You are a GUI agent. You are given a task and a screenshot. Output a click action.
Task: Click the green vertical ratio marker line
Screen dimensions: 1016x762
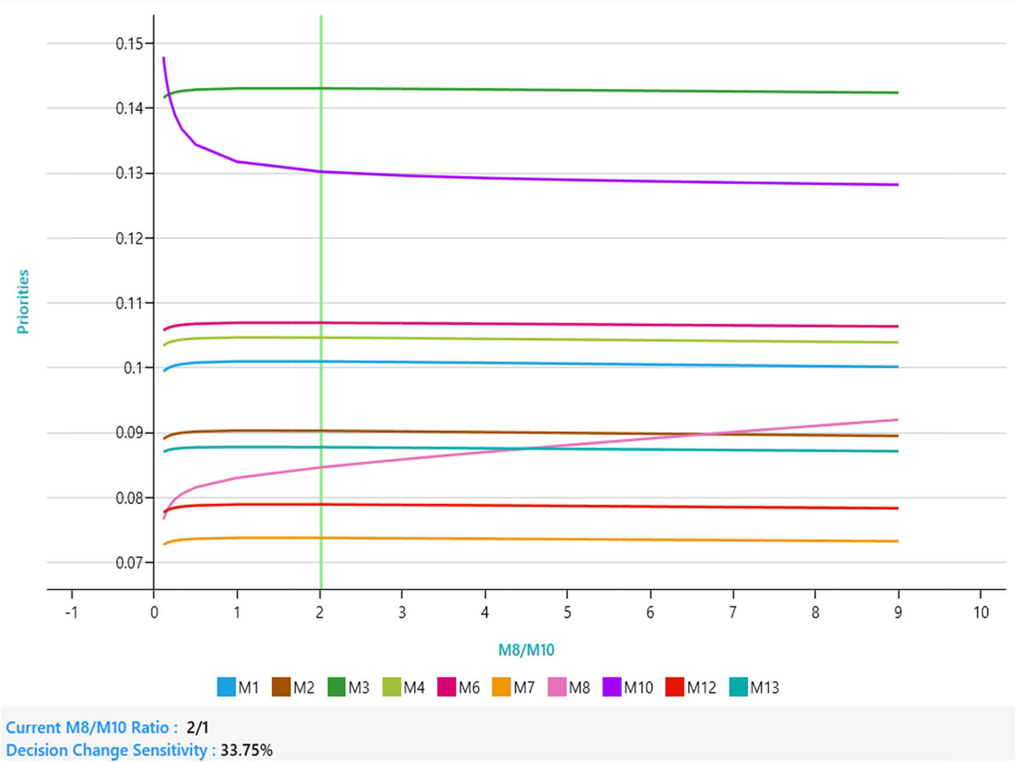320,261
